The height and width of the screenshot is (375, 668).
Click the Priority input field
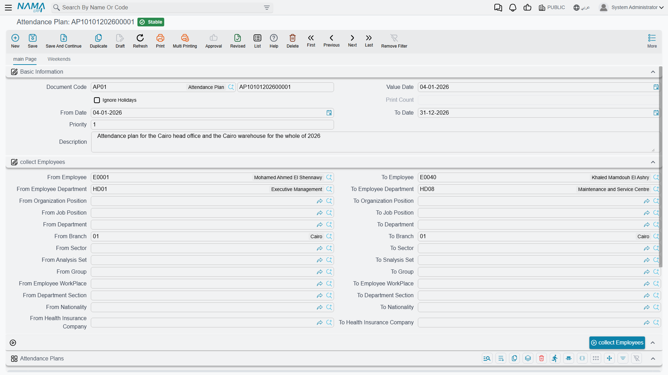pos(212,125)
